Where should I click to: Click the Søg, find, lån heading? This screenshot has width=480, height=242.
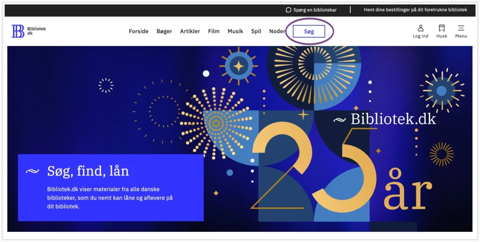click(x=88, y=171)
